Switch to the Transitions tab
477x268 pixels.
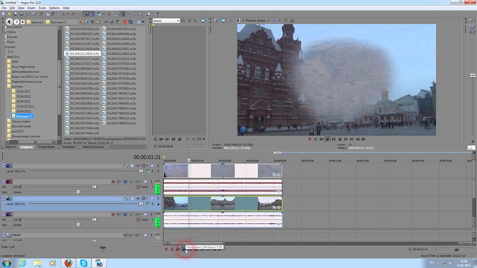click(x=69, y=147)
